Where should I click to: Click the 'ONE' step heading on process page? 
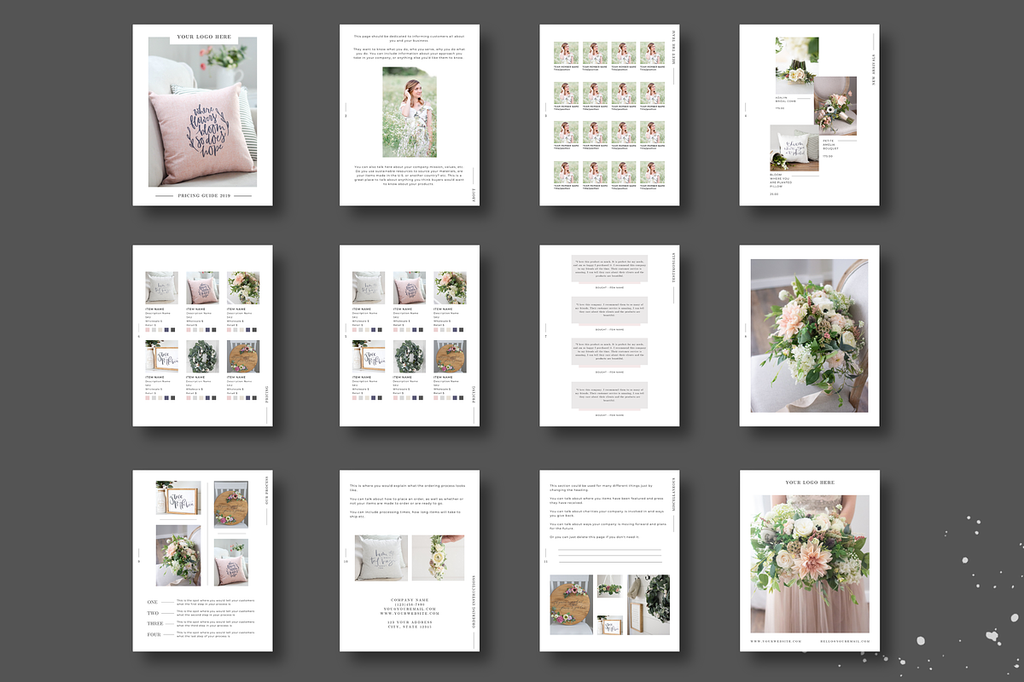point(154,603)
